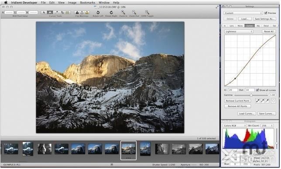Click the Zoom Out magnifier
Viewport: 281px width, 169px height.
[x=134, y=12]
